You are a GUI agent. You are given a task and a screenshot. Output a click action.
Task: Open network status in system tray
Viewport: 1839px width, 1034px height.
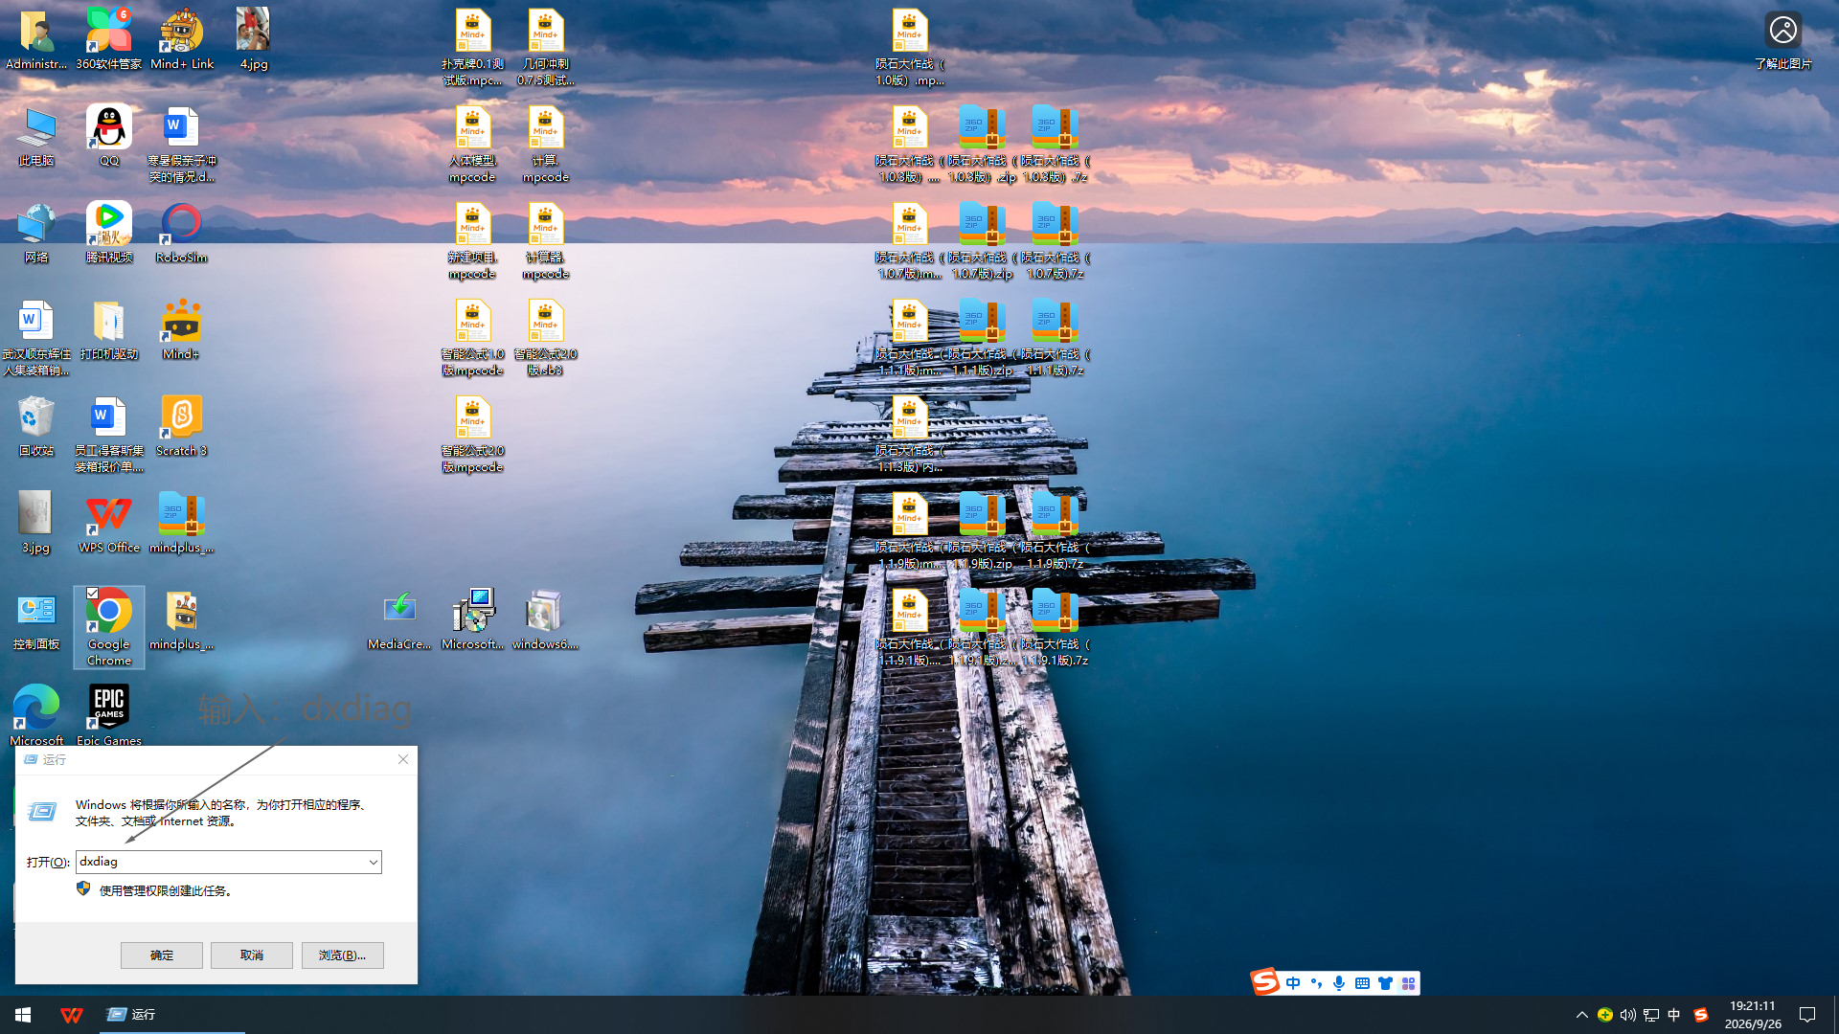1651,1015
